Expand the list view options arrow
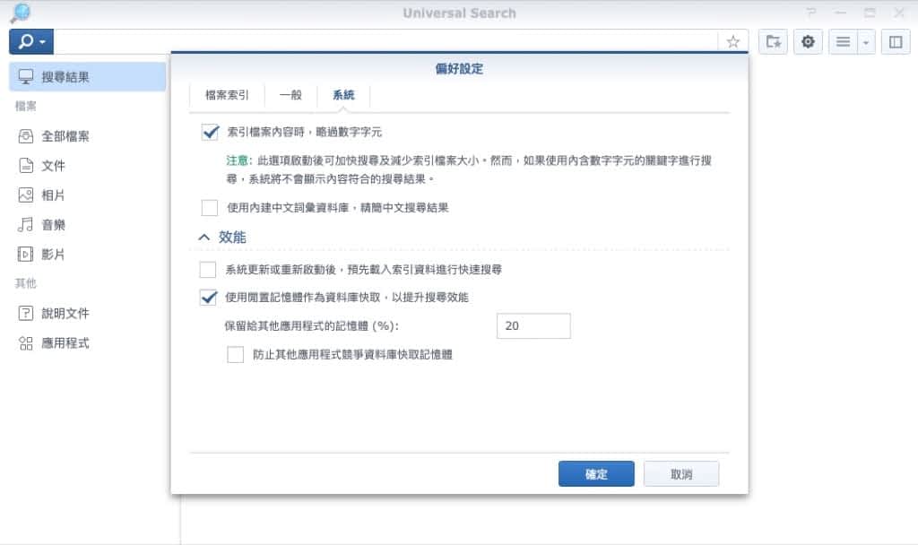This screenshot has height=545, width=918. (865, 42)
